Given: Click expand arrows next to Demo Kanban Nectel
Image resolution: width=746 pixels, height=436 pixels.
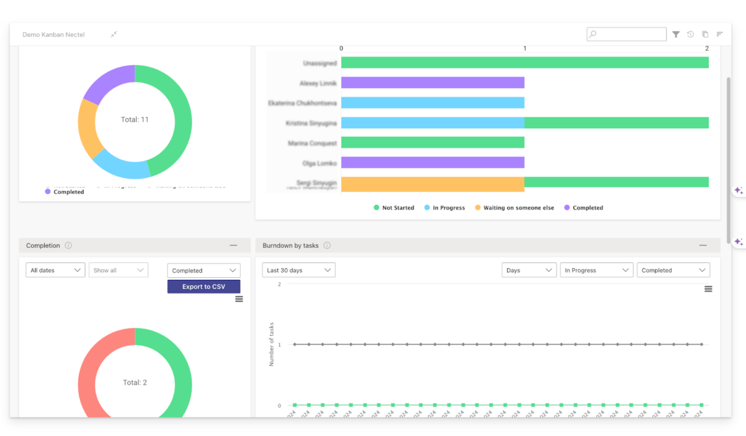Looking at the screenshot, I should click(114, 35).
